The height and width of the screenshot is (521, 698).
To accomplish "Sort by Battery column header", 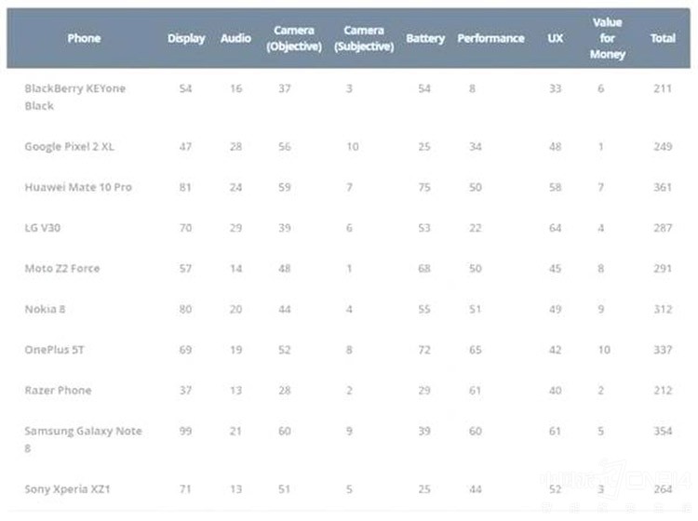I will pyautogui.click(x=425, y=39).
